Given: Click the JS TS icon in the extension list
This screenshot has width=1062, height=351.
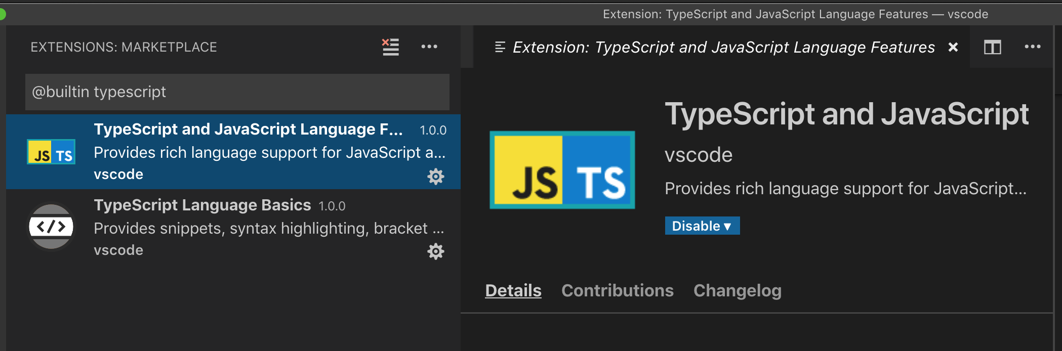Looking at the screenshot, I should point(51,152).
